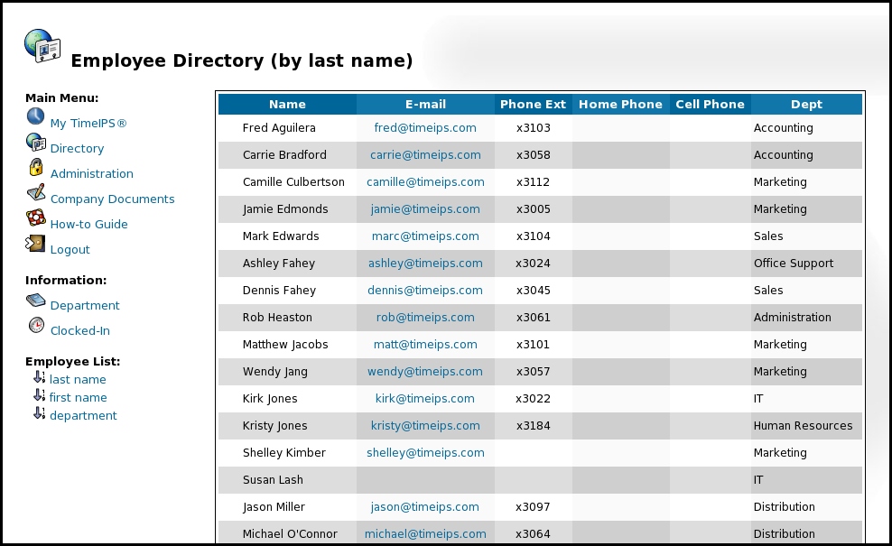Select the name Rob Heaston

tap(277, 318)
